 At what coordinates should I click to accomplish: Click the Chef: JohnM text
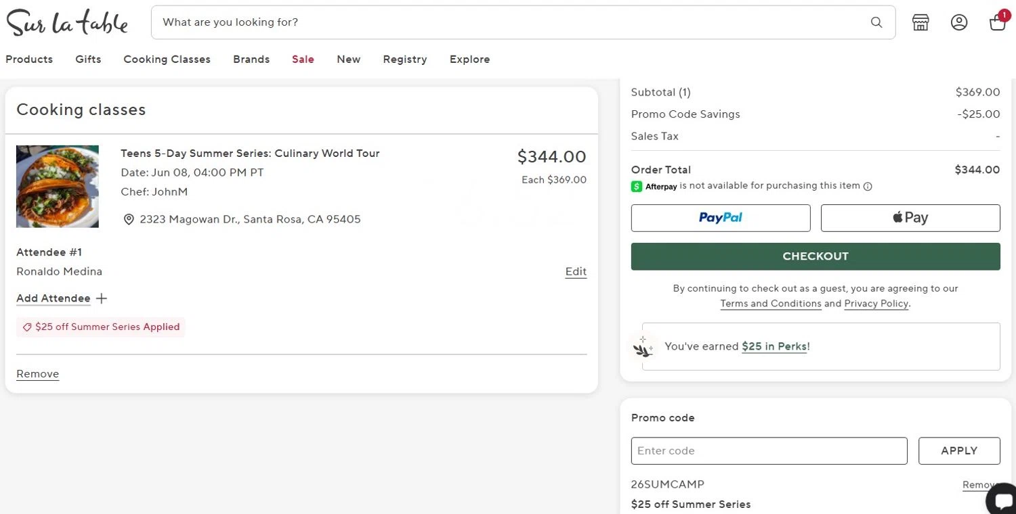click(x=154, y=192)
